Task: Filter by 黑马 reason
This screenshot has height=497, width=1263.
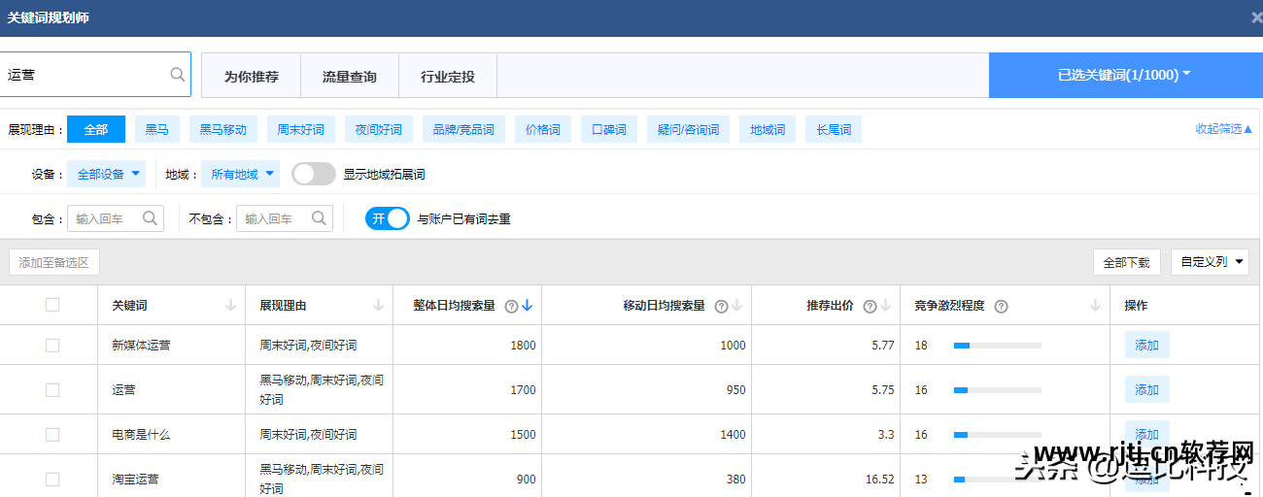Action: [x=157, y=129]
